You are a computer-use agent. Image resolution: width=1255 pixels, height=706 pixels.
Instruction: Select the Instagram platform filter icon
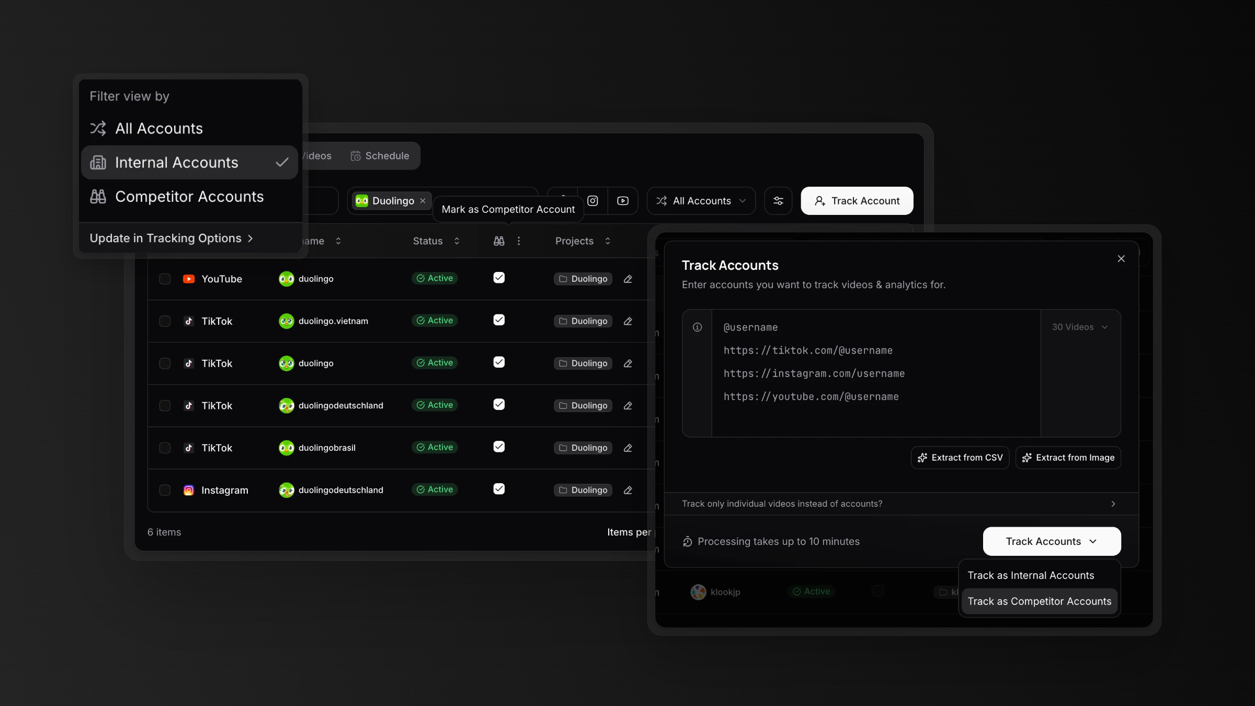point(593,201)
